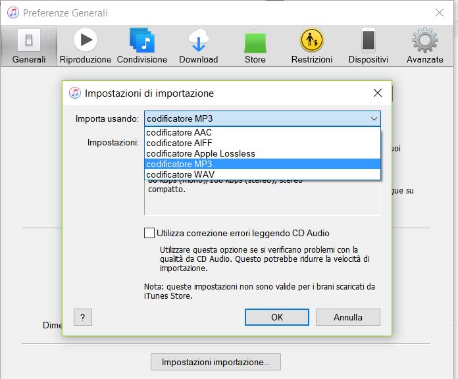Close the Preferenze Generali window
Screen dimensions: 458x379
(x=440, y=13)
